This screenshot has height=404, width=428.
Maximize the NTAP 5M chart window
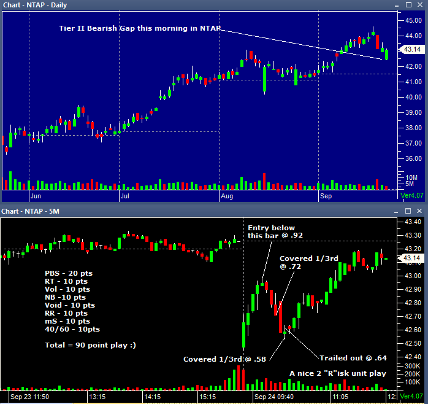tap(408, 211)
